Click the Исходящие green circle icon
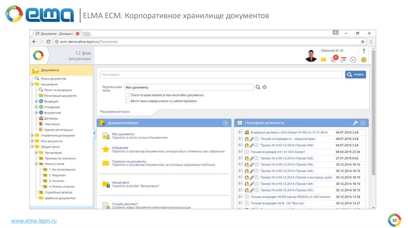The width and height of the screenshot is (408, 228). coord(41,107)
